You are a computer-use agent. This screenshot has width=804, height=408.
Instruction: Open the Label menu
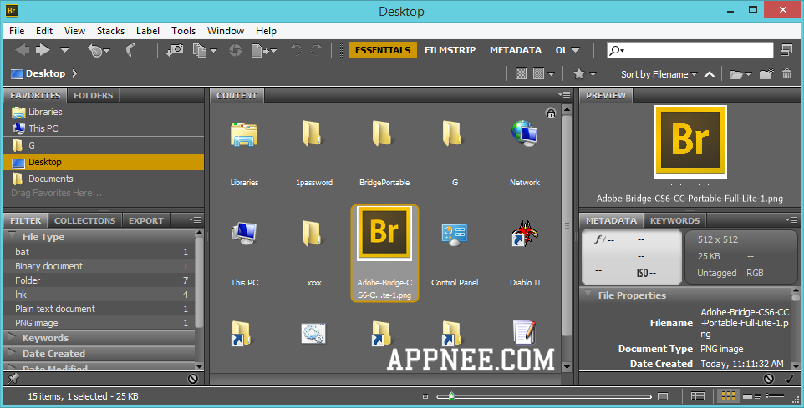coord(148,31)
